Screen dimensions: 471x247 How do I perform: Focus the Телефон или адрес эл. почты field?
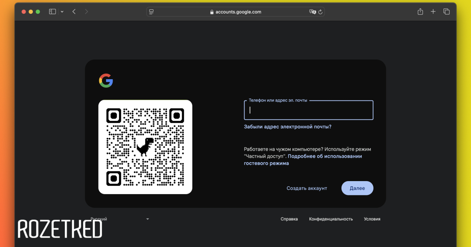click(x=309, y=110)
